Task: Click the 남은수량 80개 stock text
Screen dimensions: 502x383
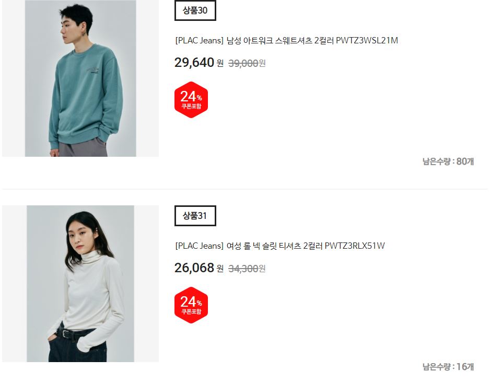Action: 448,161
